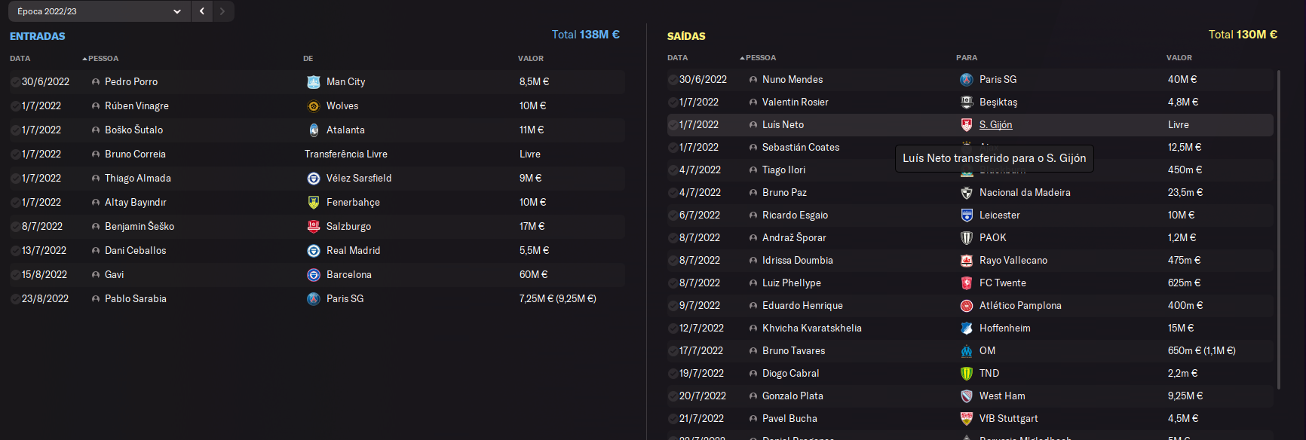Toggle status check on Valentin Rosier row
Screen dimensions: 1306x440
673,102
